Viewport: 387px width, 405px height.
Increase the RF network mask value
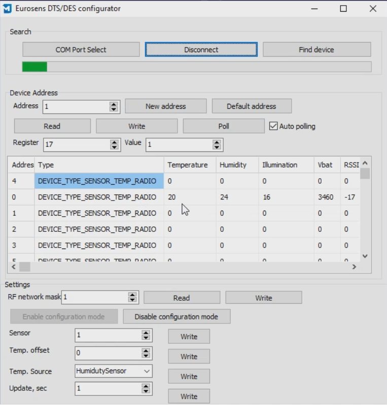coord(132,295)
